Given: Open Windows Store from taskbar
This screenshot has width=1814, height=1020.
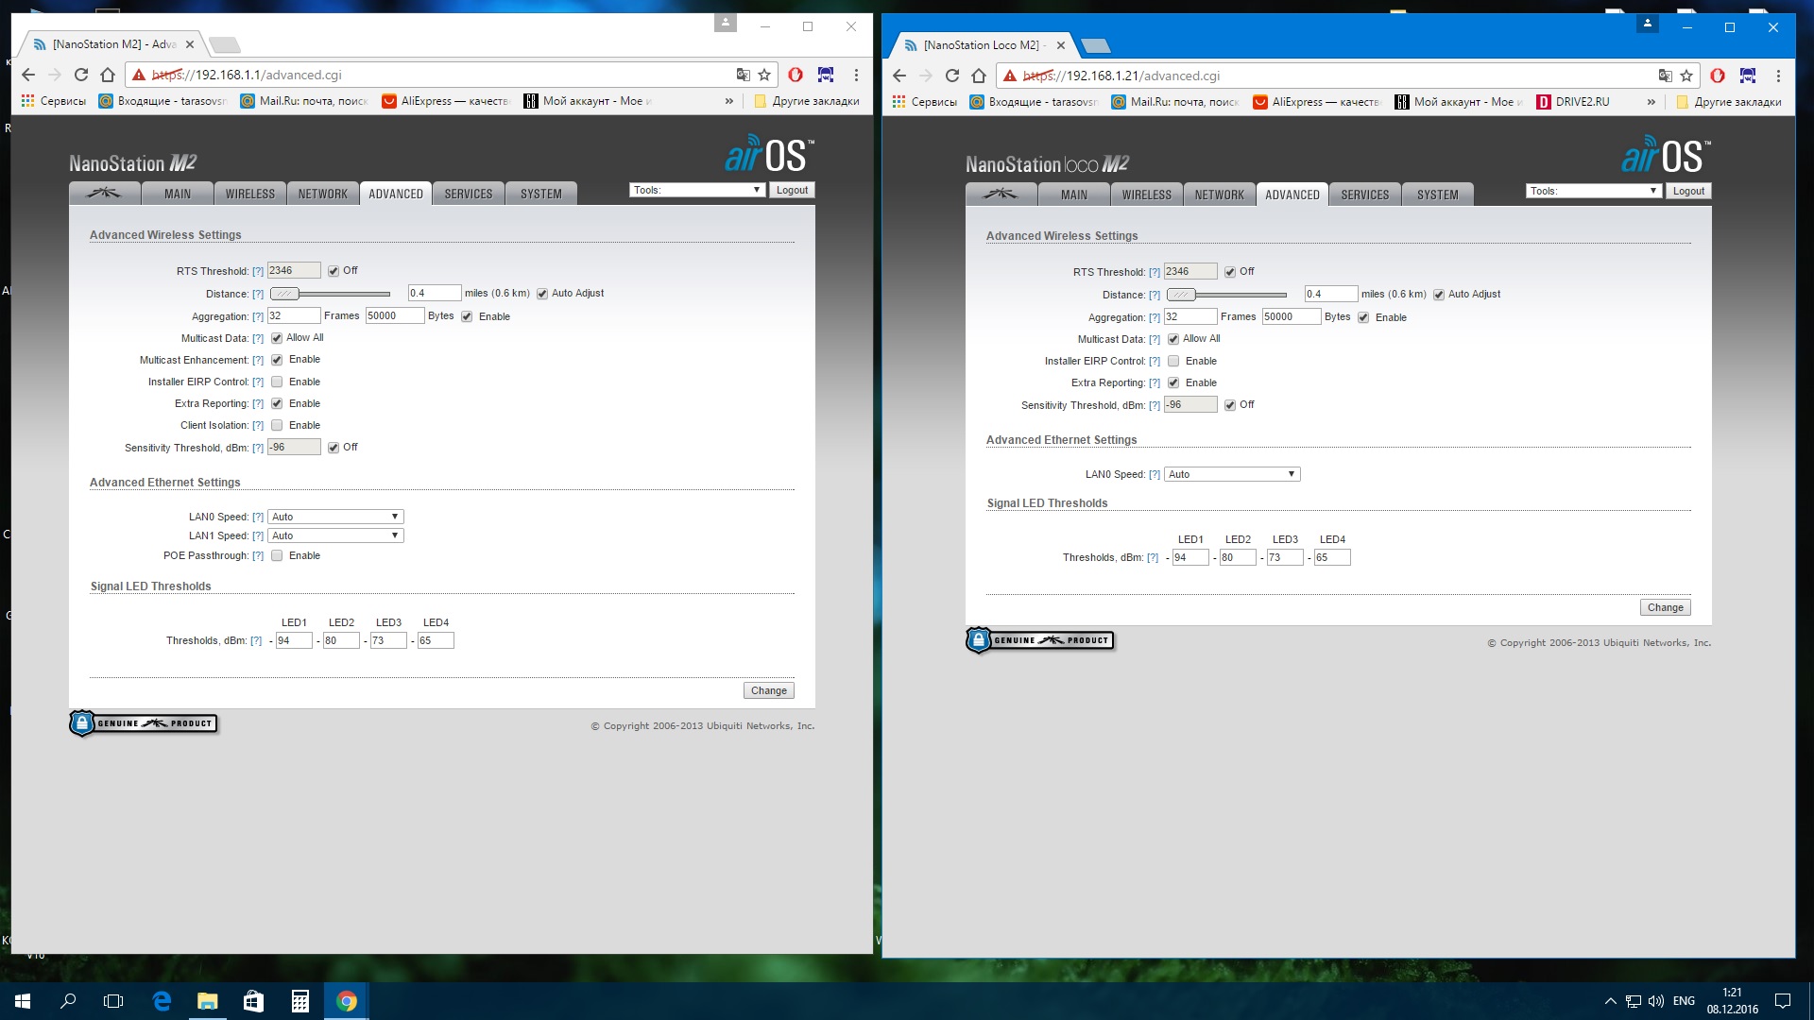Looking at the screenshot, I should pos(253,1001).
